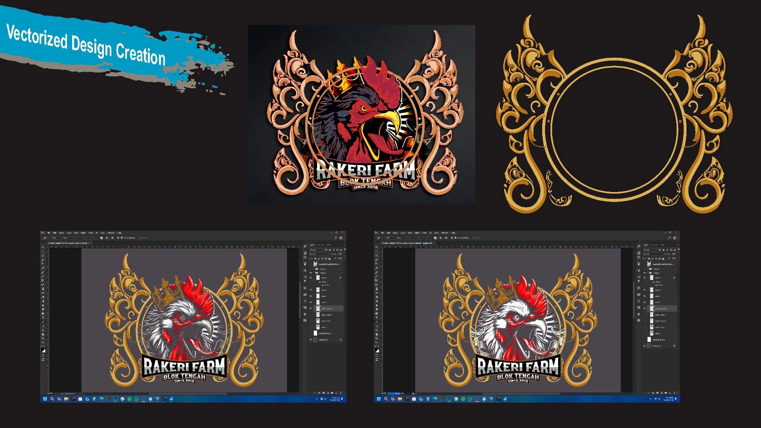Expand Group 1 folder in left Layers panel
Screen dimensions: 761x428
tap(314, 269)
